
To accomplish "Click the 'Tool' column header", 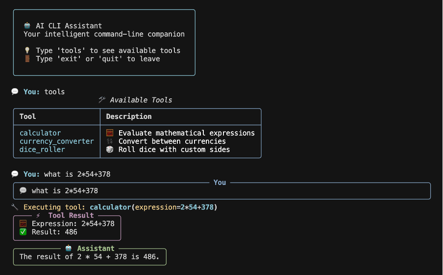I will [x=27, y=116].
